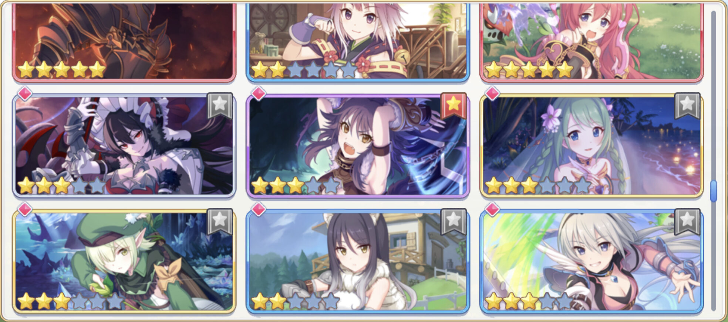Click pink diamond badge on silver-haired swordswoman card
Viewport: 728px width, 322px height.
click(492, 209)
